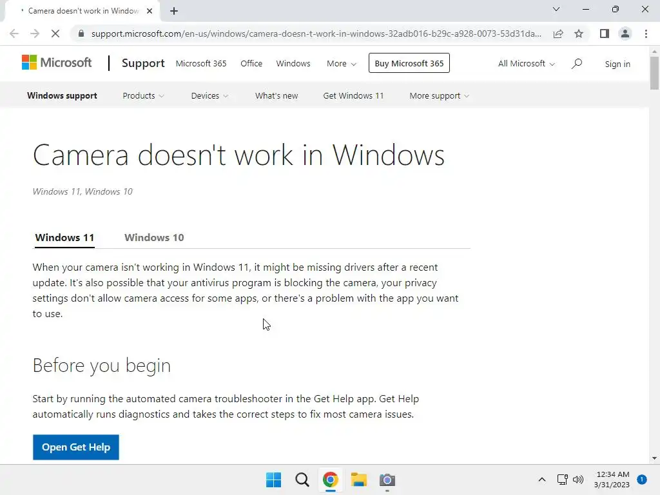Click the browser forward arrow

35,34
